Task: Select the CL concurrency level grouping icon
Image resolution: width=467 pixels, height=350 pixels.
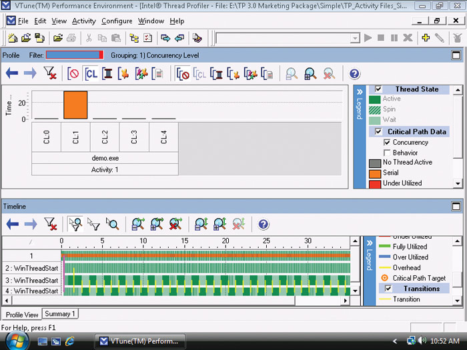Action: [91, 73]
